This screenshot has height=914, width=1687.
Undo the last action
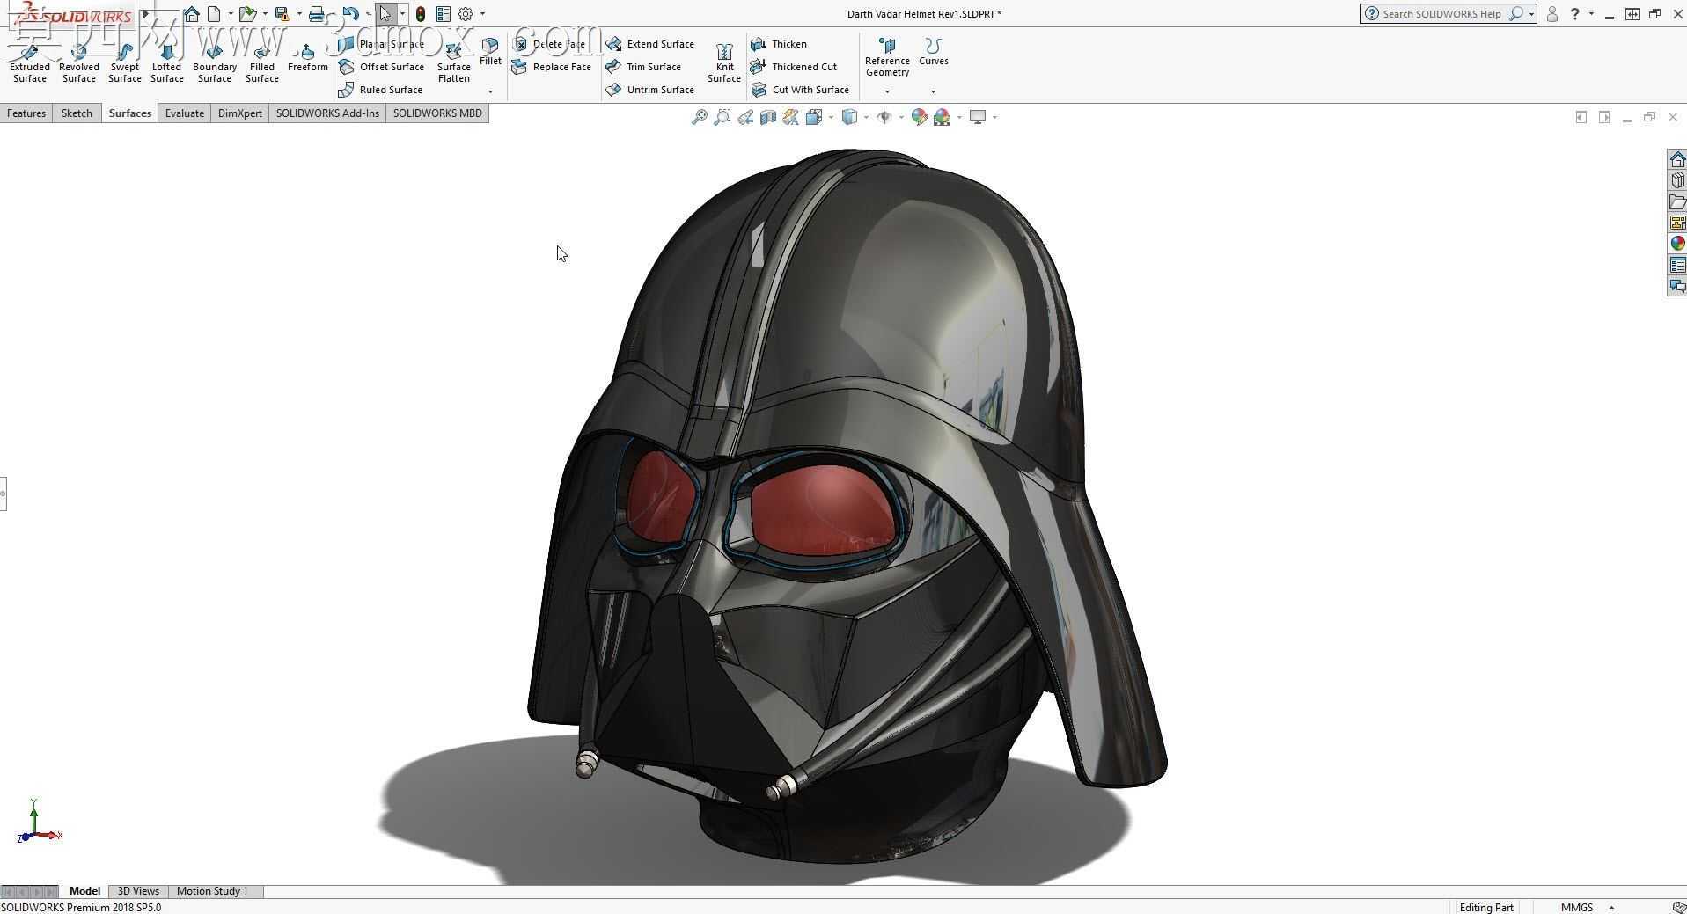pos(350,14)
